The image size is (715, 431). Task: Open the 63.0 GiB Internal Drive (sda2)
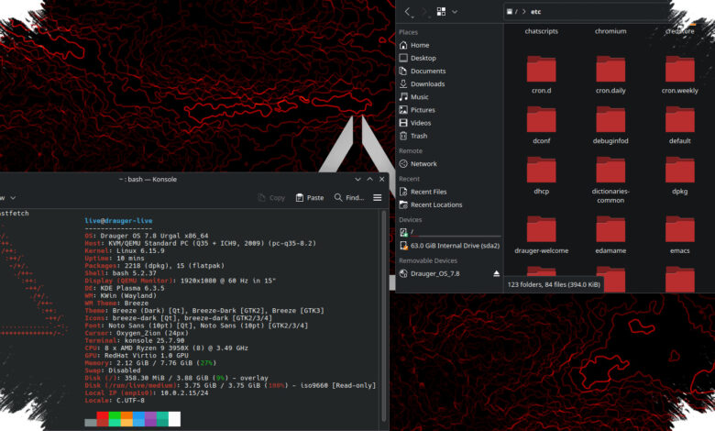point(449,246)
